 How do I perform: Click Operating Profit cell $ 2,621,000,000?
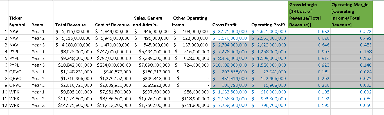(x=268, y=32)
